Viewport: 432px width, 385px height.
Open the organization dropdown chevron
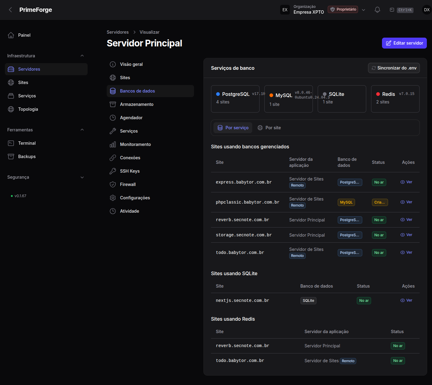[363, 10]
